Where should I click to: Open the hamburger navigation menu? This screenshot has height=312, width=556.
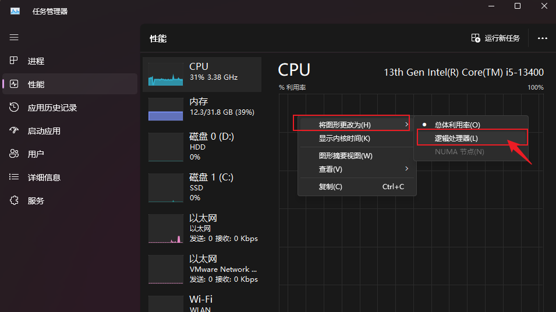point(14,37)
